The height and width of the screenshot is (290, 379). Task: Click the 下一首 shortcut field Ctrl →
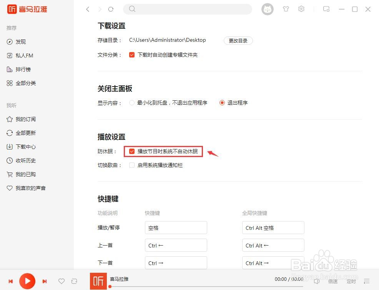click(x=176, y=263)
